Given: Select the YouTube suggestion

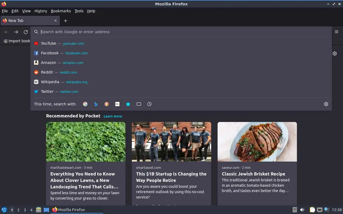Looking at the screenshot, I should click(181, 43).
